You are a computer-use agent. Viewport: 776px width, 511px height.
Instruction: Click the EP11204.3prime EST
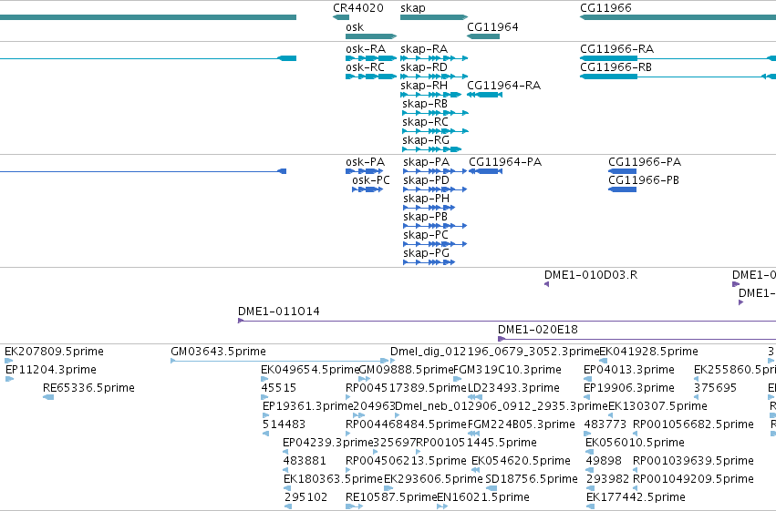tap(9, 379)
